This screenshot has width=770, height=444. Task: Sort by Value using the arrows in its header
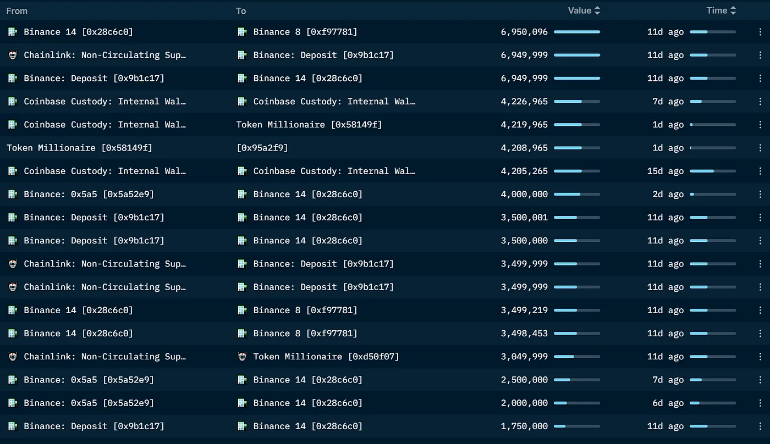tap(597, 10)
